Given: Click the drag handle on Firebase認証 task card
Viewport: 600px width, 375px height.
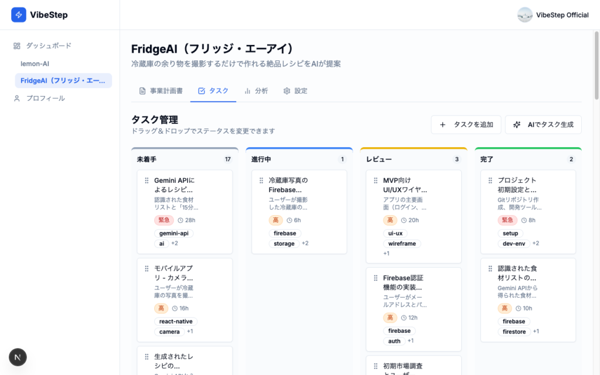Looking at the screenshot, I should (x=376, y=278).
